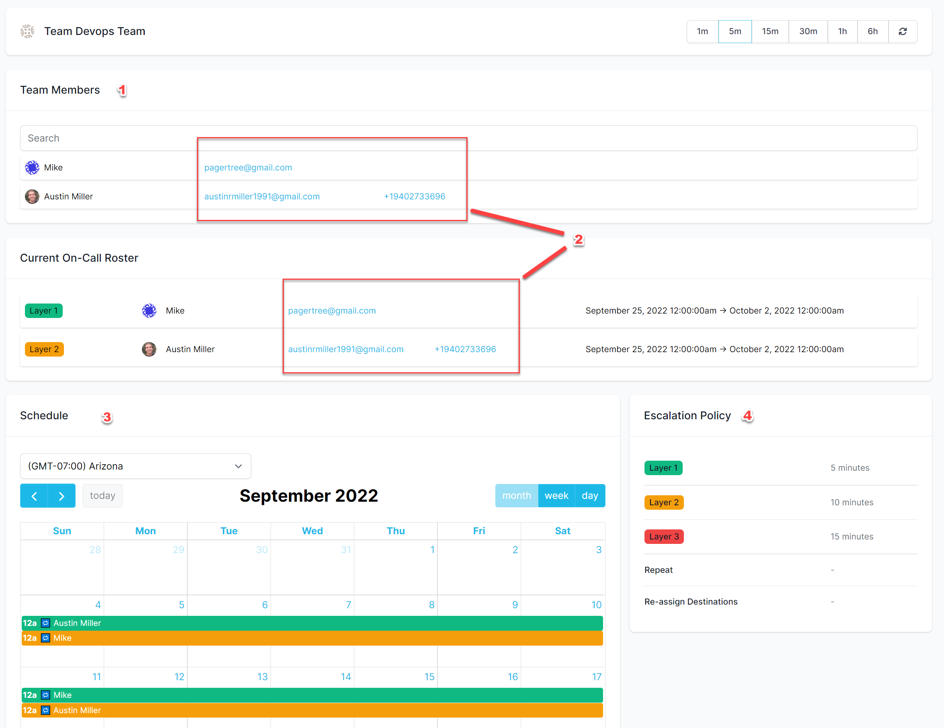
Task: Click Austin Miller's avatar in Team Members
Action: 32,196
